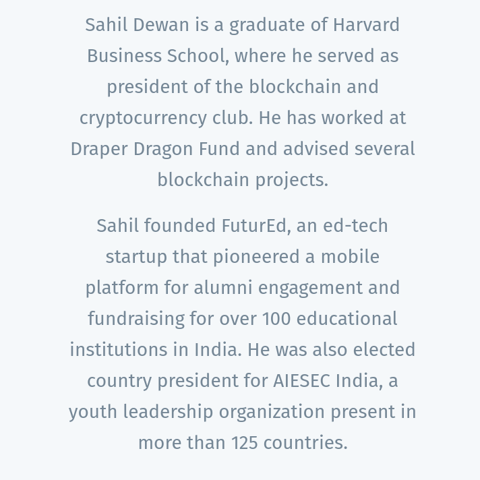Select the word "cryptocurrency"
The height and width of the screenshot is (480, 480).
[x=144, y=119]
